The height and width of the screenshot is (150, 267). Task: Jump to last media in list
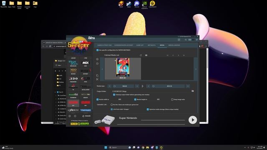[x=184, y=55]
